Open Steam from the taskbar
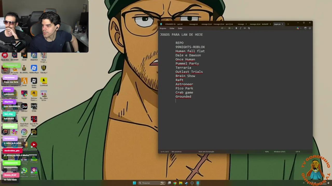332x186 pixels. point(186,183)
